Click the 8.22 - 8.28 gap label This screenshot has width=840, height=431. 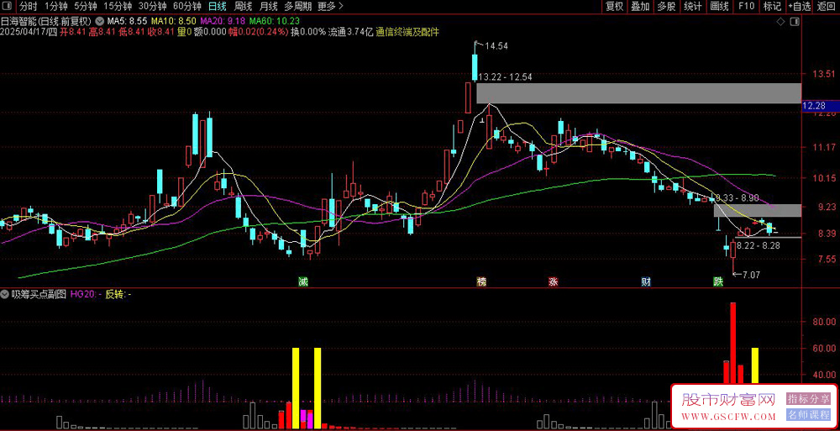(x=758, y=245)
